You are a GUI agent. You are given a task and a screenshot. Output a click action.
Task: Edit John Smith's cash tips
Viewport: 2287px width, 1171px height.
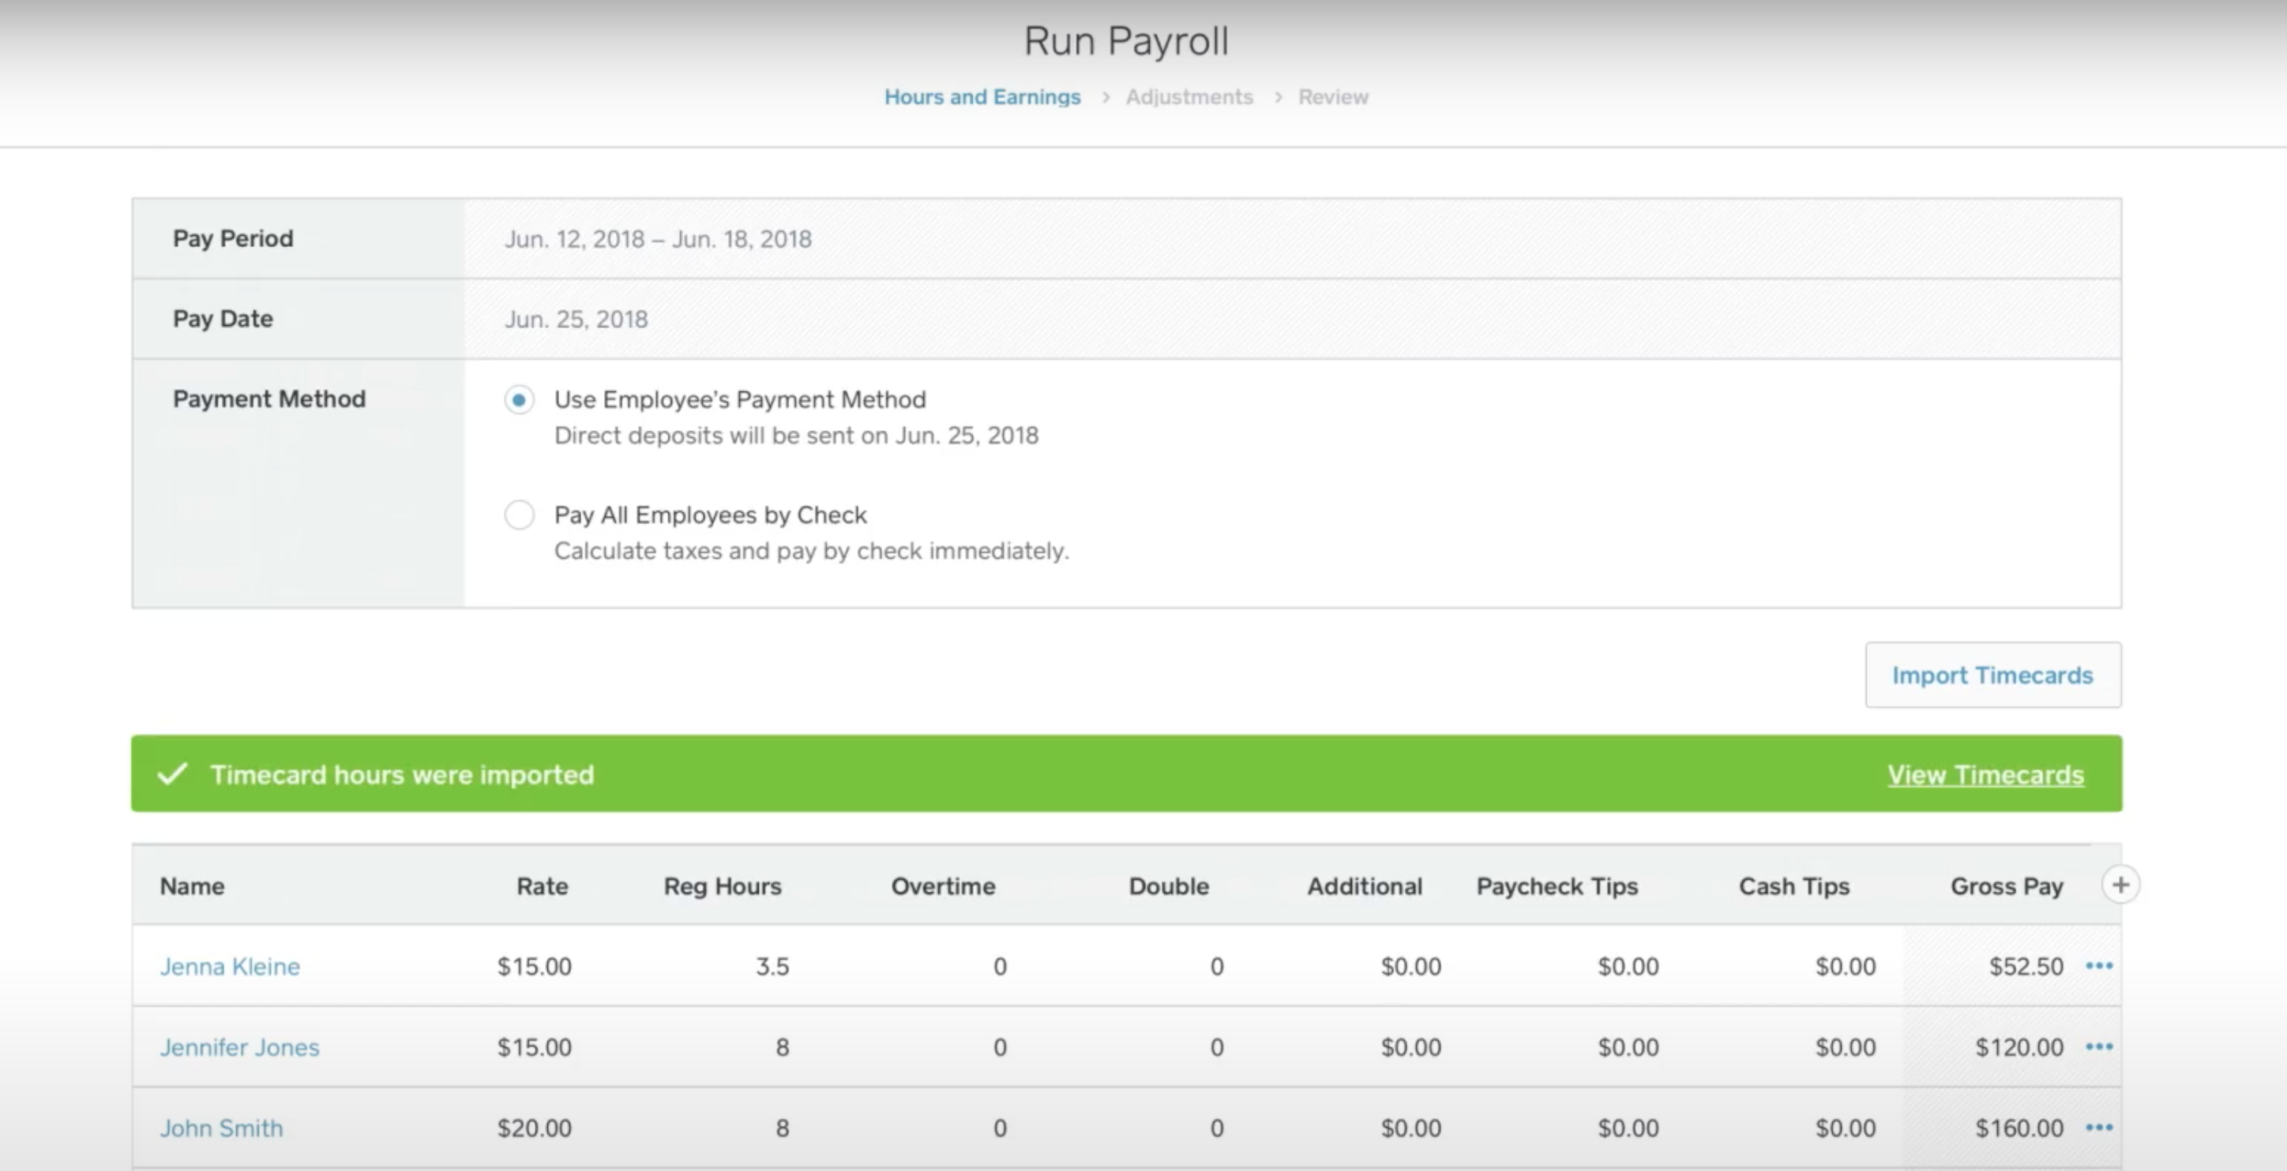pyautogui.click(x=1846, y=1128)
